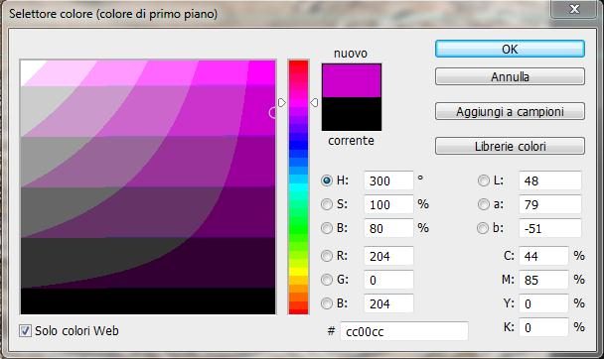The width and height of the screenshot is (604, 359).
Task: Select the Lab a radio button
Action: (x=484, y=204)
